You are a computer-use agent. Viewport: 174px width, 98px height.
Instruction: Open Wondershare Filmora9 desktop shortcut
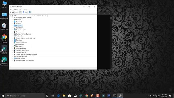tap(4, 50)
